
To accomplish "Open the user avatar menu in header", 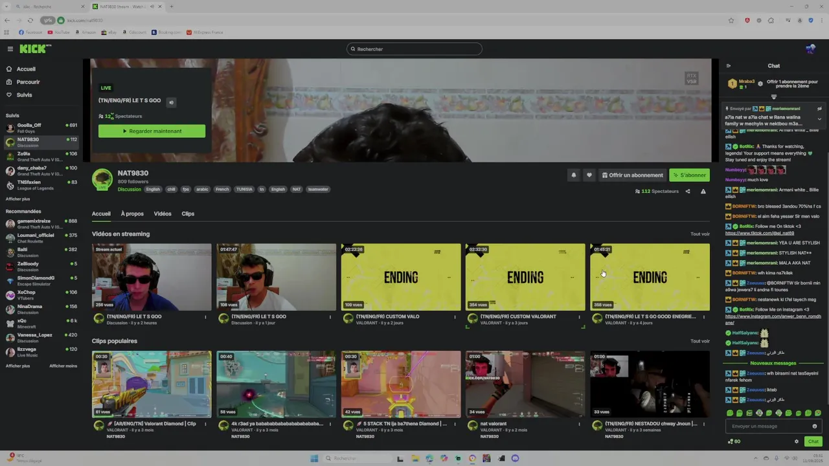I will (810, 49).
